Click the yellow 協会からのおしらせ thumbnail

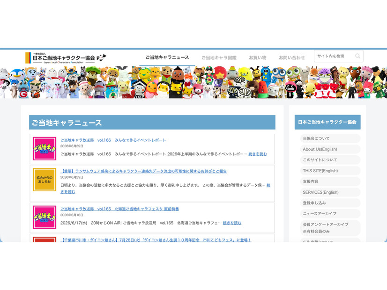click(45, 180)
